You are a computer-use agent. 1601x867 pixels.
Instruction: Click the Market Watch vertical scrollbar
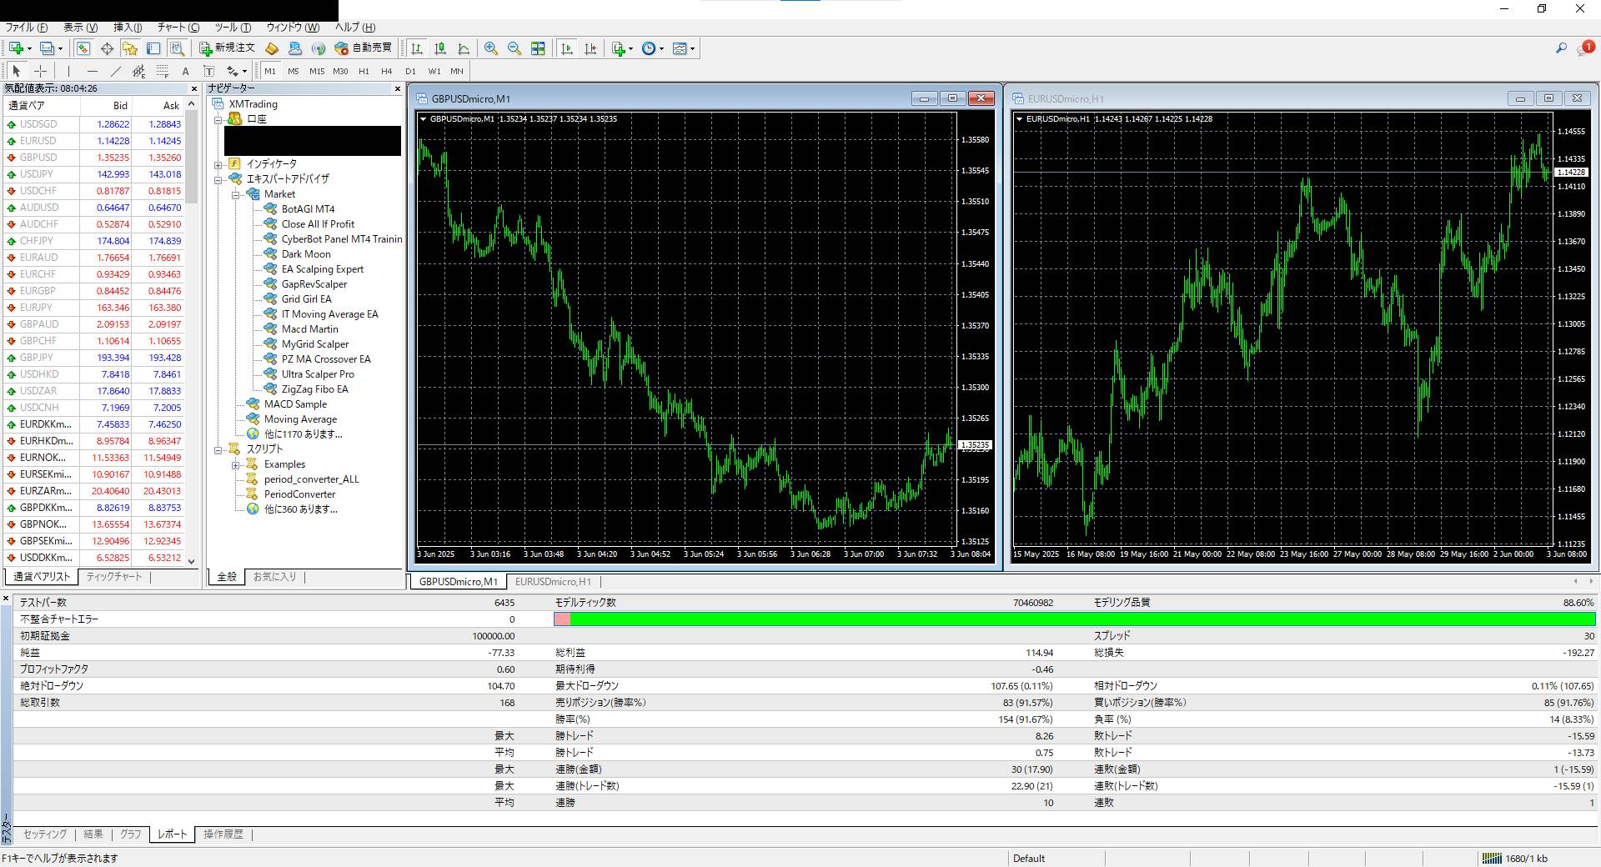coord(192,333)
